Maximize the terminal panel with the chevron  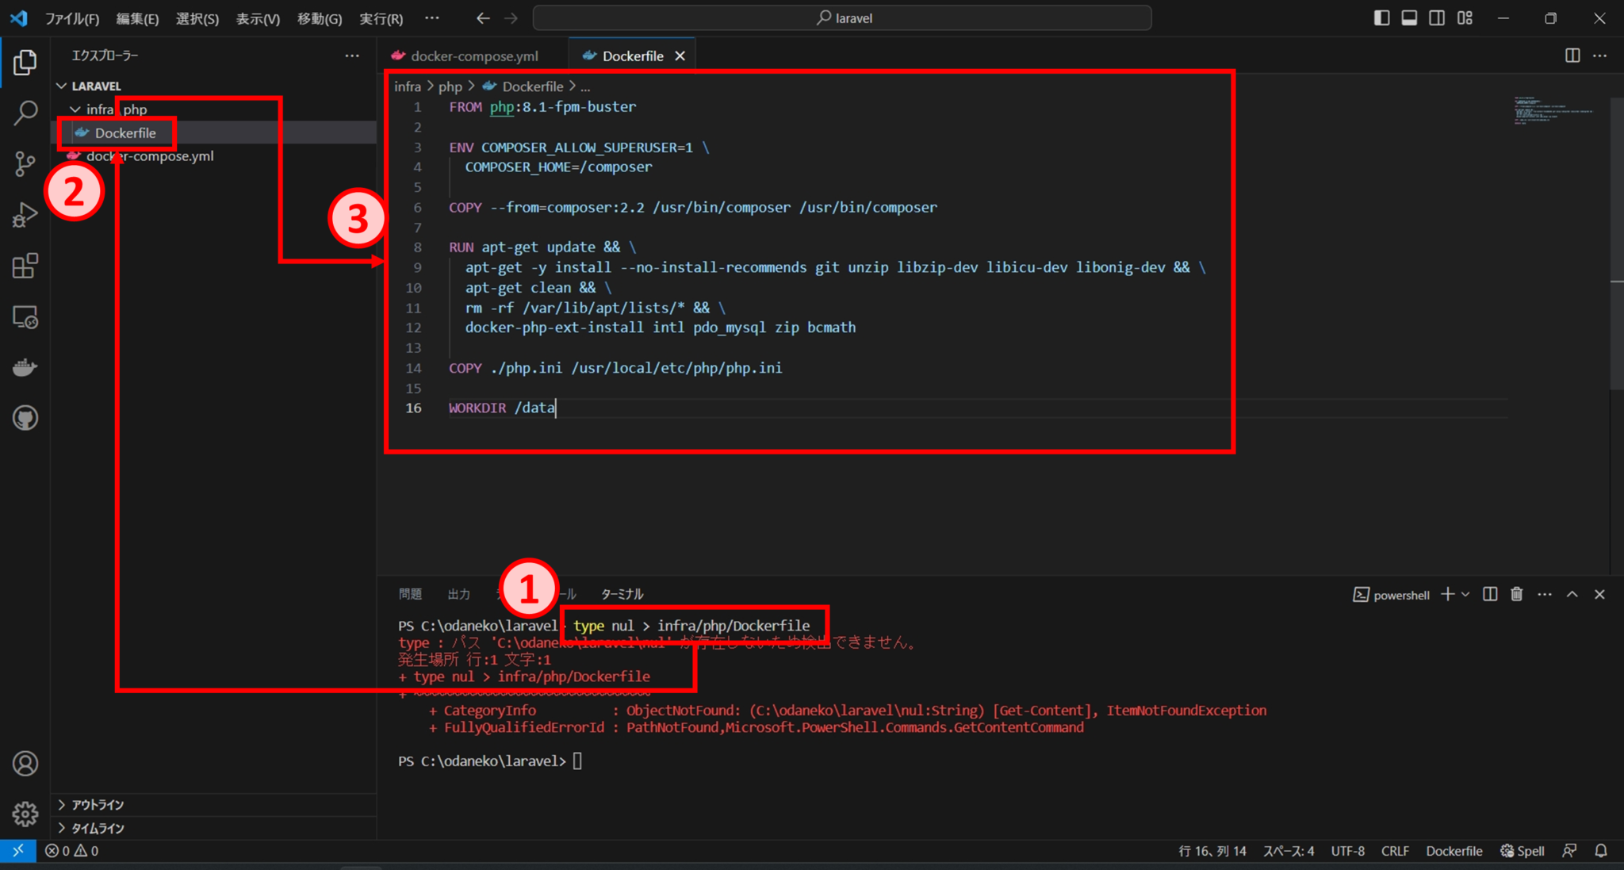(x=1571, y=594)
